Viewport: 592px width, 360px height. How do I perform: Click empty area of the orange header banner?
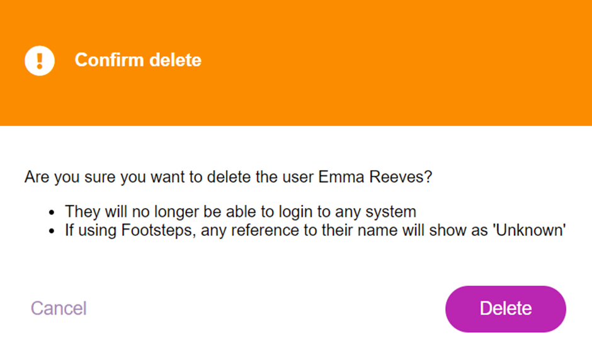coord(396,61)
